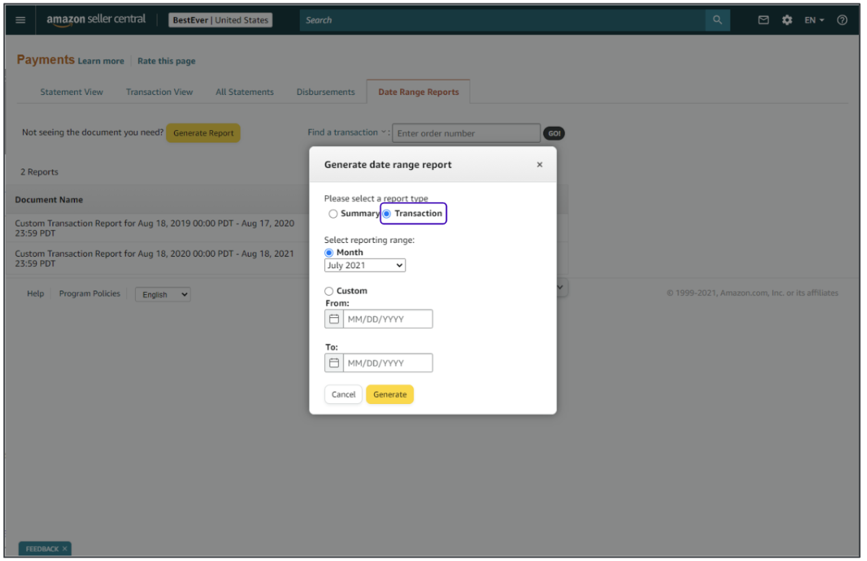Switch to the Statement View tab
Screen dimensions: 867x561
coord(72,92)
